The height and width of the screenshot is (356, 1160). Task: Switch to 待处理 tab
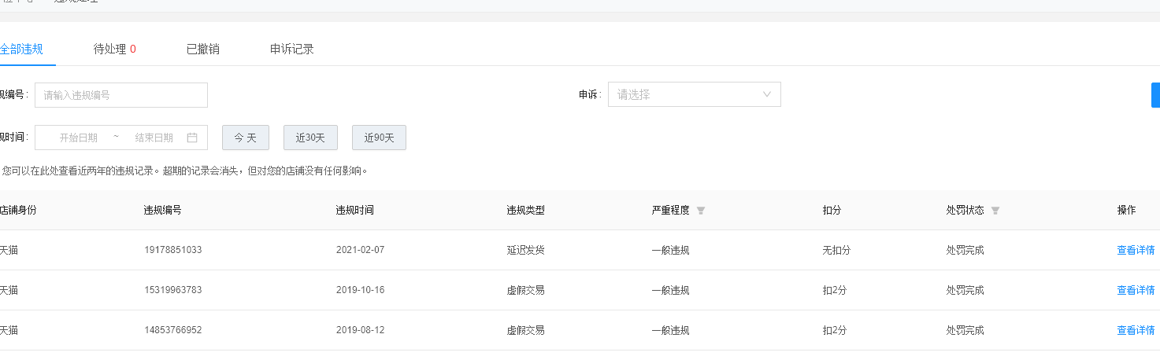coord(115,49)
